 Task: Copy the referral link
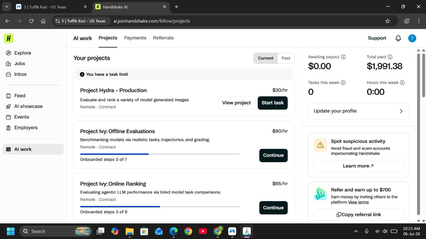tap(359, 215)
